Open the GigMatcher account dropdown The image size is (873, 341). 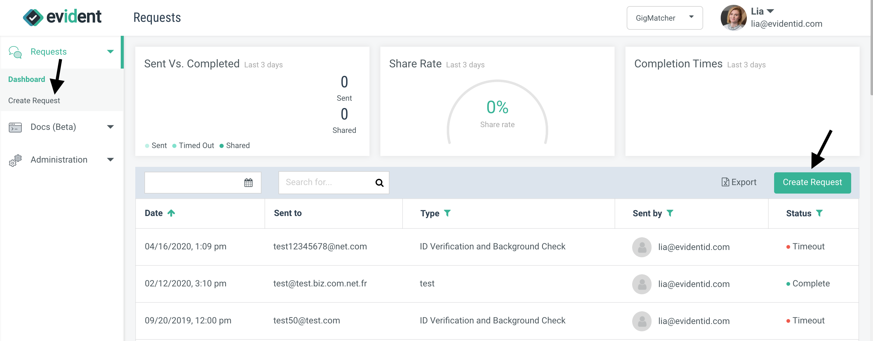pos(665,18)
